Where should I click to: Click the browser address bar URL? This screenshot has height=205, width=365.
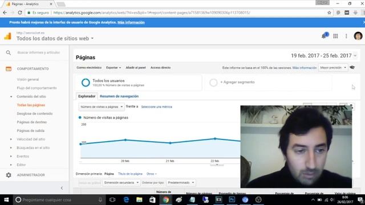(x=152, y=13)
